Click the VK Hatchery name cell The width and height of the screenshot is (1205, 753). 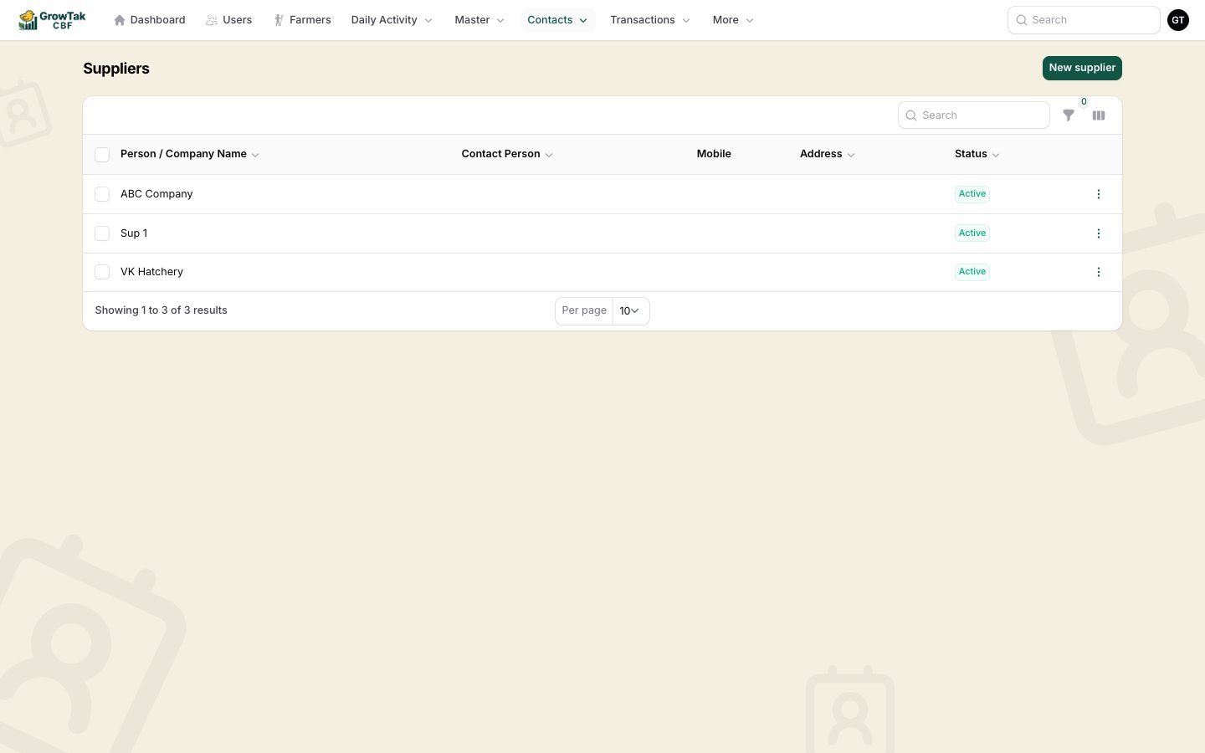point(151,272)
